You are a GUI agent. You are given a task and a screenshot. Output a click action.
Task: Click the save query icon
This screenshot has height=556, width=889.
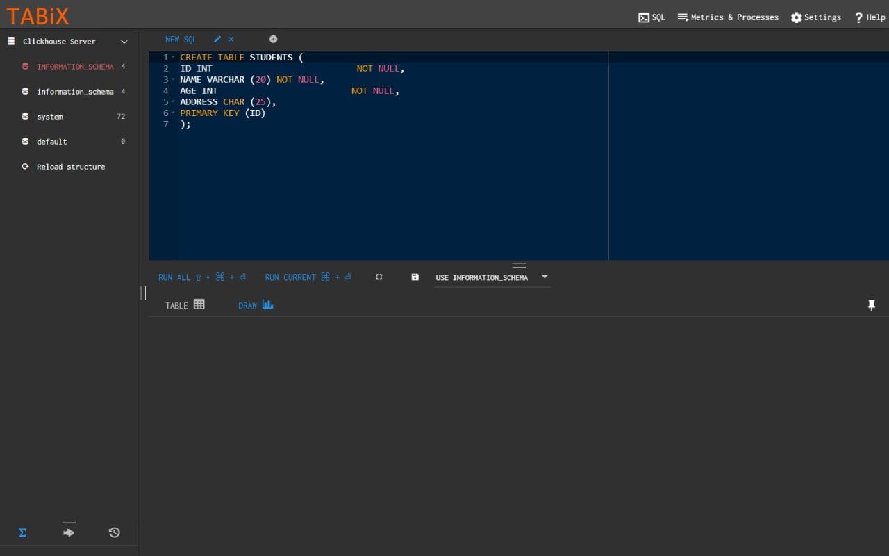[x=415, y=277]
